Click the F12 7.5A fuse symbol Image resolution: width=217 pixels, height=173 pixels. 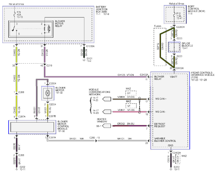pos(174,14)
